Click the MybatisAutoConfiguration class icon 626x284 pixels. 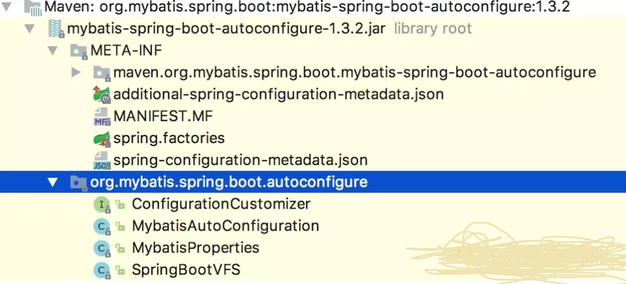(101, 226)
